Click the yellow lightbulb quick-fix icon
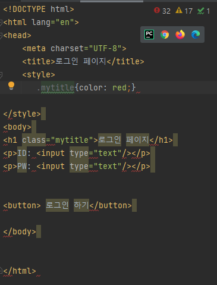 click(11, 86)
